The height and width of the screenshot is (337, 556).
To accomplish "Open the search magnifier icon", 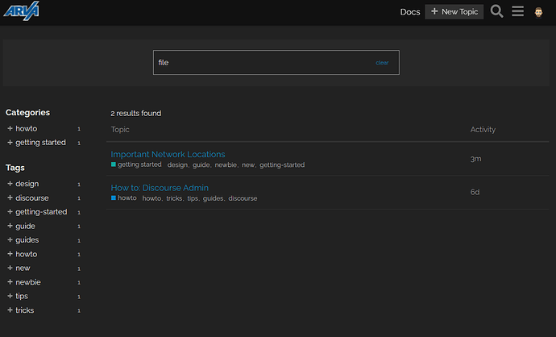I will pos(496,11).
